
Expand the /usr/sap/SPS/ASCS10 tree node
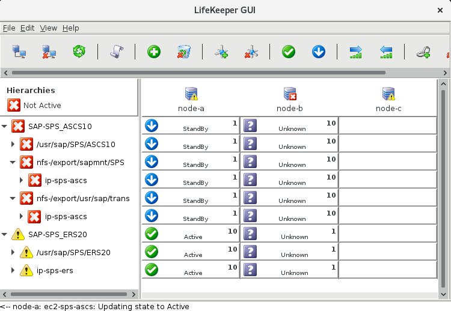[13, 144]
